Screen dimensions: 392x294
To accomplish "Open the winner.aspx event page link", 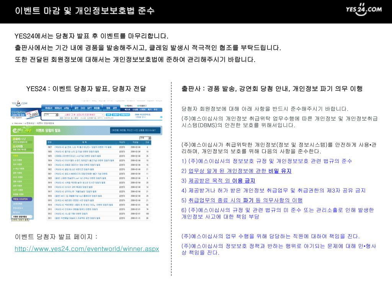I will click(87, 249).
